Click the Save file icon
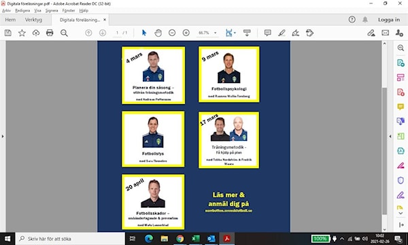Image resolution: width=408 pixels, height=245 pixels. (8, 33)
